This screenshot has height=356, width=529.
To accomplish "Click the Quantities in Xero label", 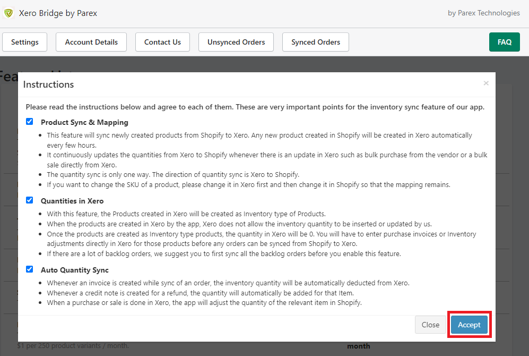I will coord(72,201).
